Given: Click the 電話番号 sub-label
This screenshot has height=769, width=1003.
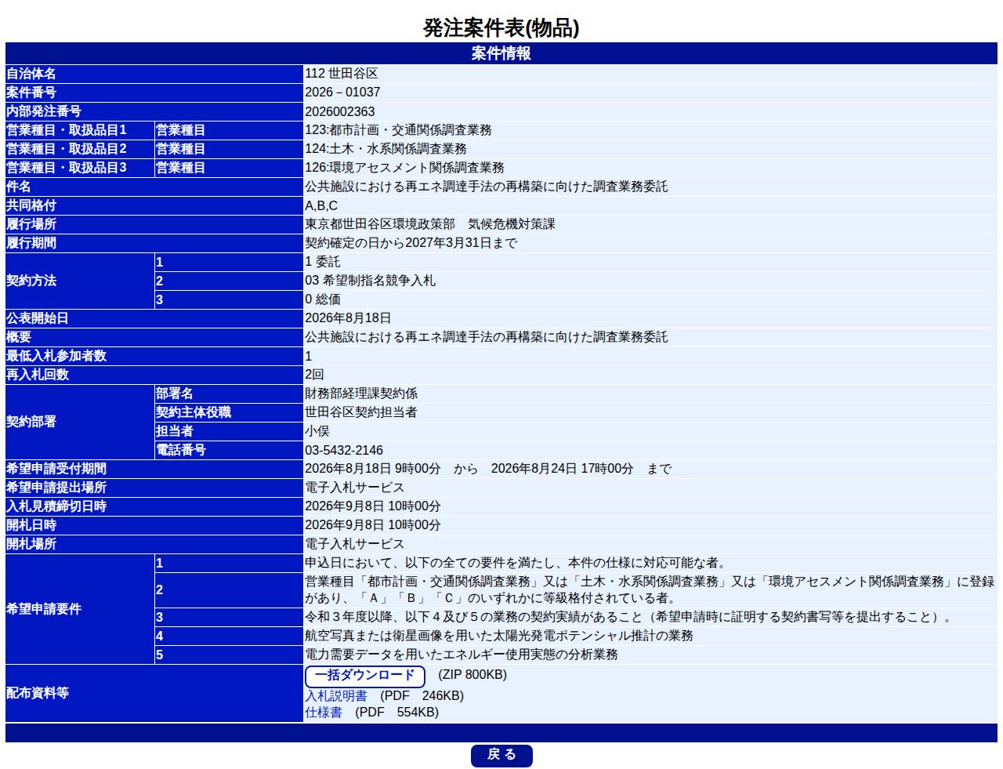Looking at the screenshot, I should pyautogui.click(x=181, y=450).
